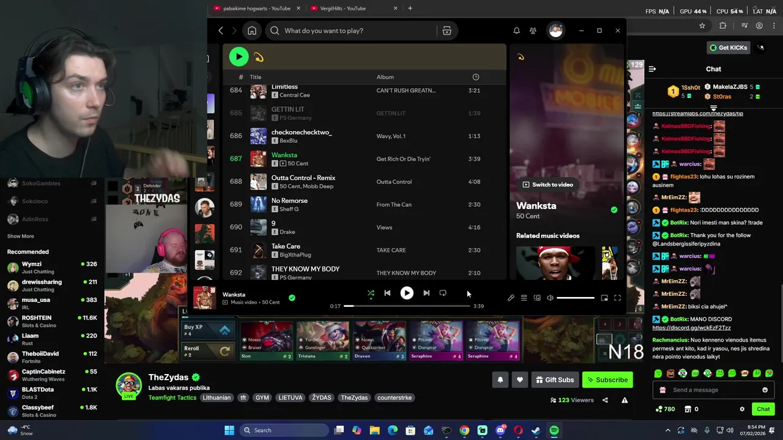Open browser media controls icon
This screenshot has height=440, width=783.
click(x=744, y=26)
